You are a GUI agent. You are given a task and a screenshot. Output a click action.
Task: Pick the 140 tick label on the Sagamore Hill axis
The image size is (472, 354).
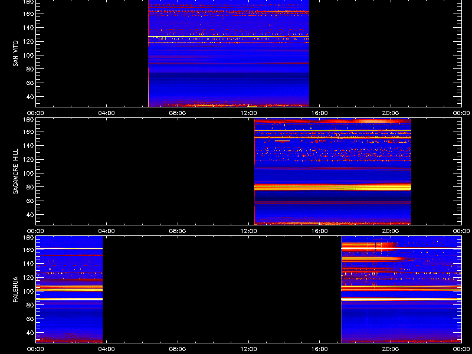point(28,146)
